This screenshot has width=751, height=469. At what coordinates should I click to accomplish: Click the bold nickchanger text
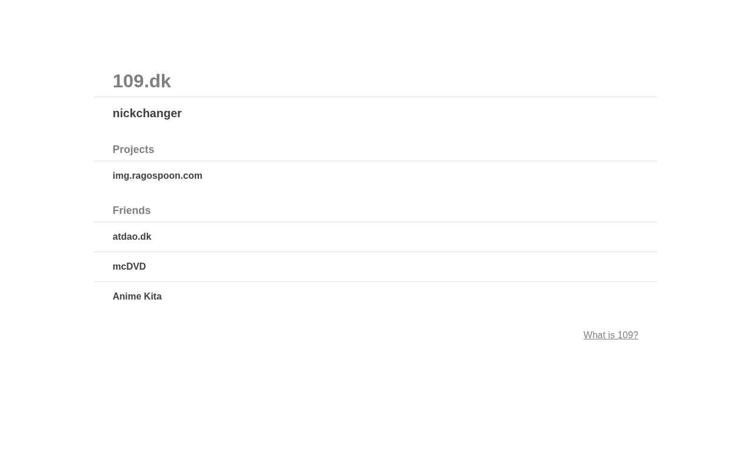tap(147, 113)
